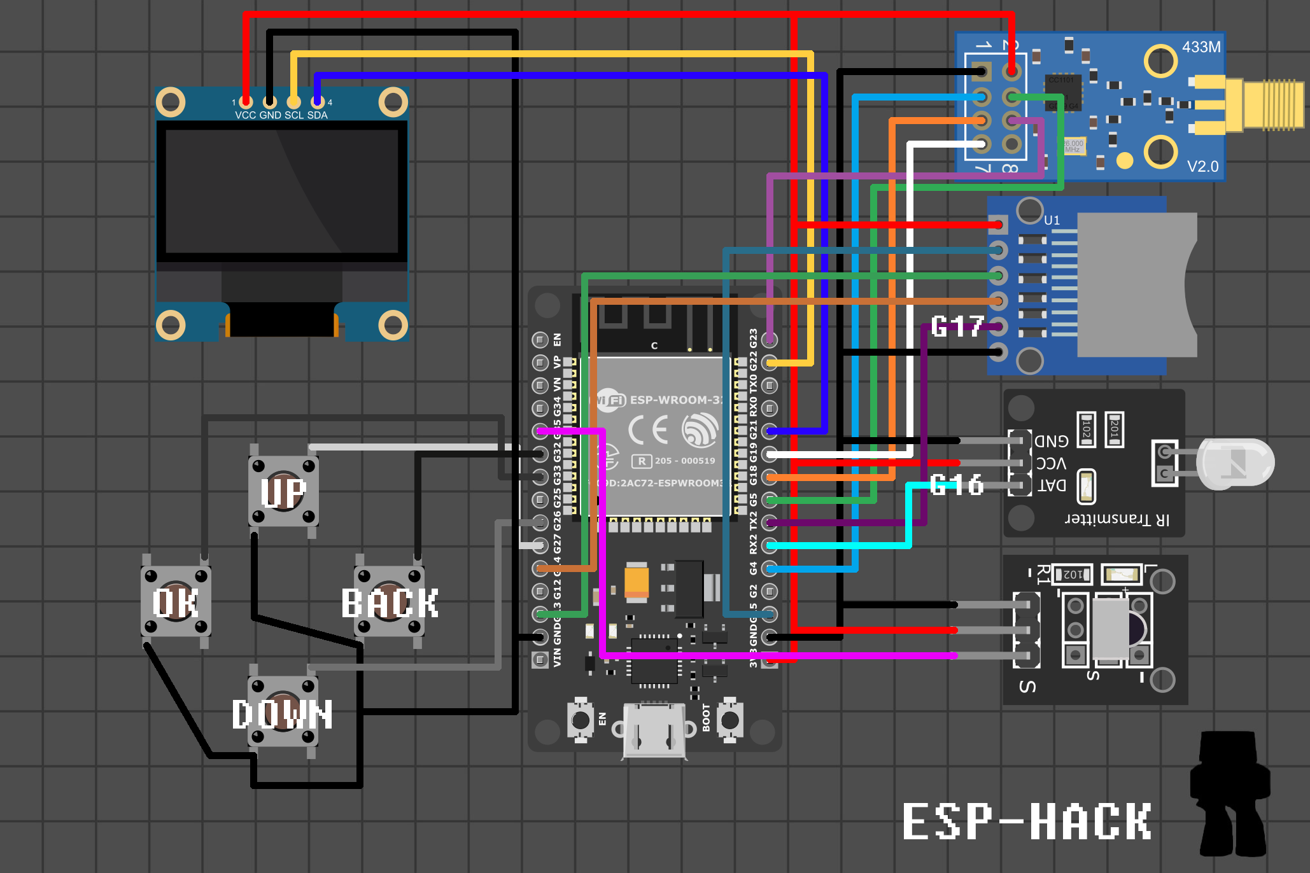This screenshot has height=873, width=1310.
Task: Click the G16 wire label
Action: coord(957,485)
